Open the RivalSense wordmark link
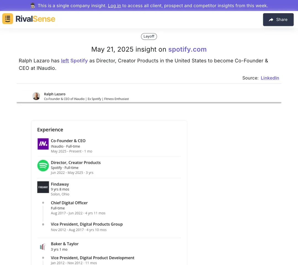The image size is (298, 265). click(x=35, y=19)
